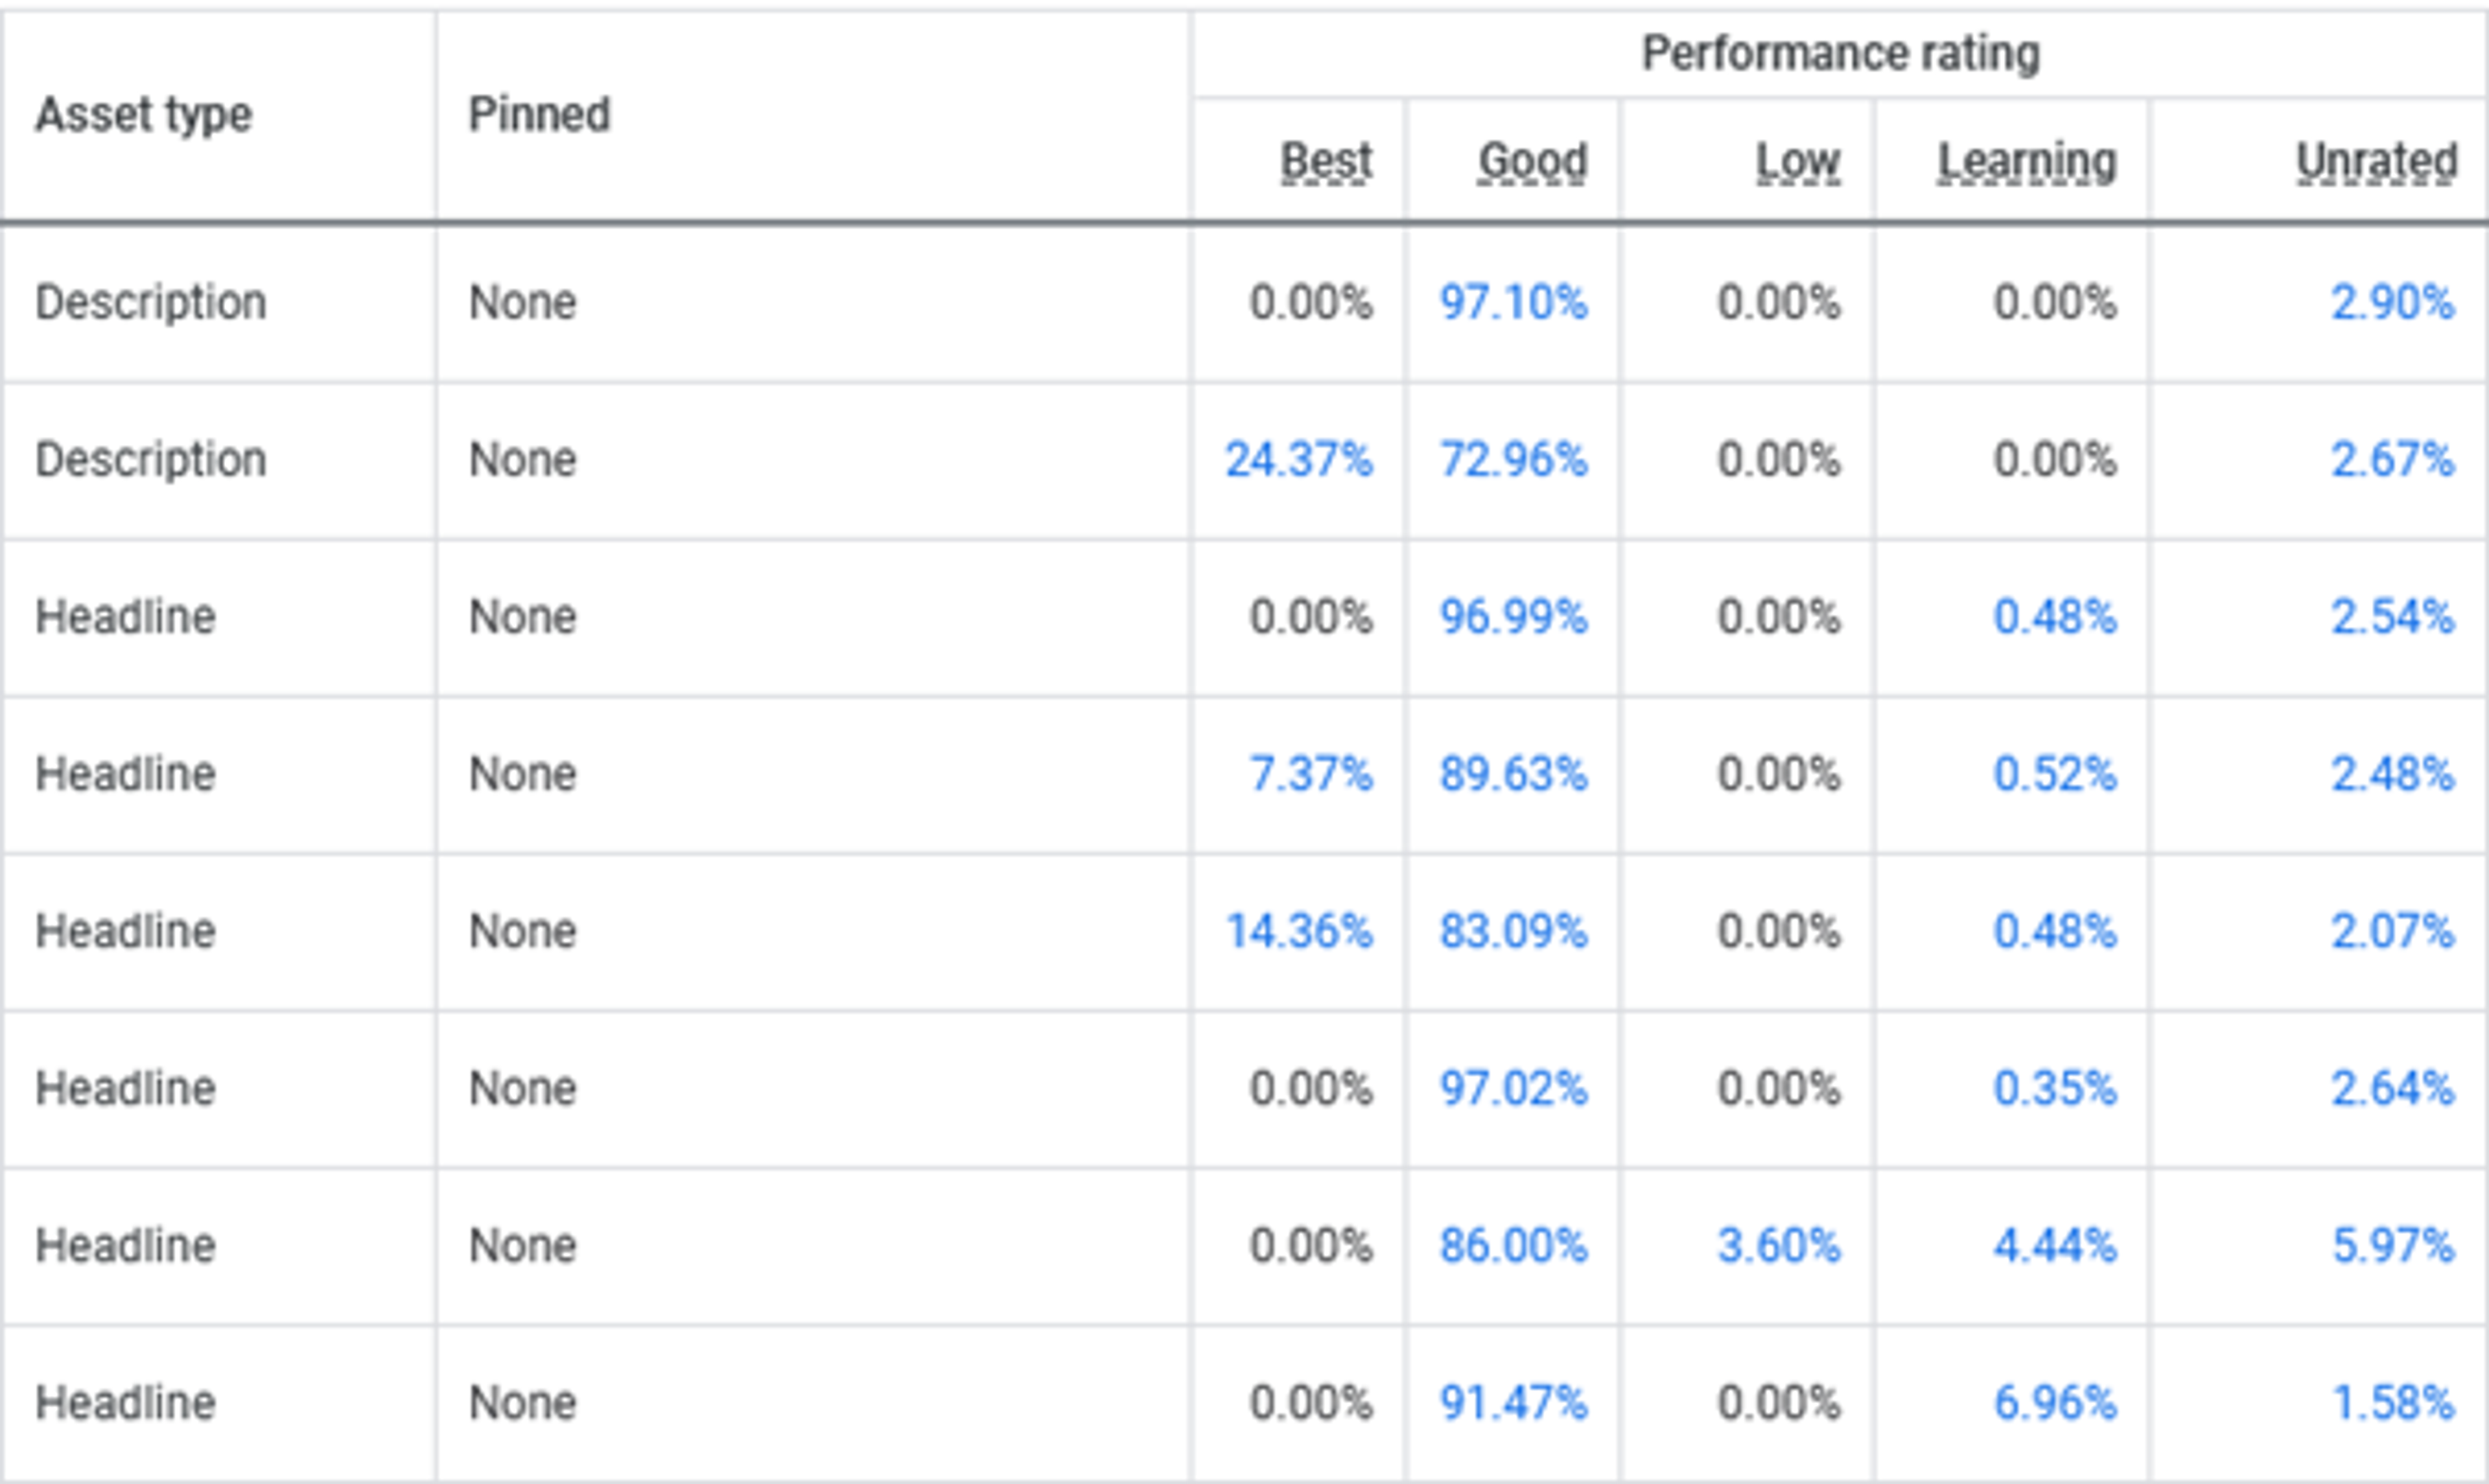Sort by the Best column header

pos(1326,161)
